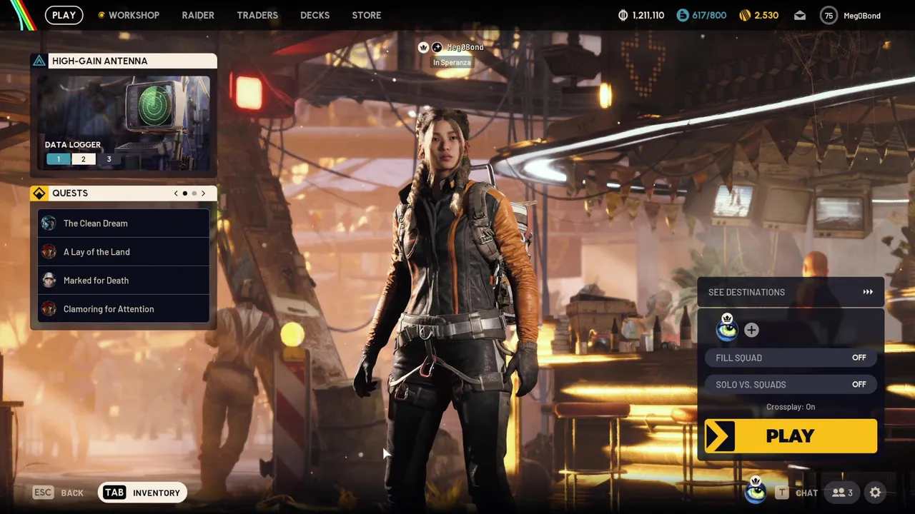The height and width of the screenshot is (514, 915).
Task: Click A Lay of the Land portrait icon
Action: pyautogui.click(x=49, y=252)
